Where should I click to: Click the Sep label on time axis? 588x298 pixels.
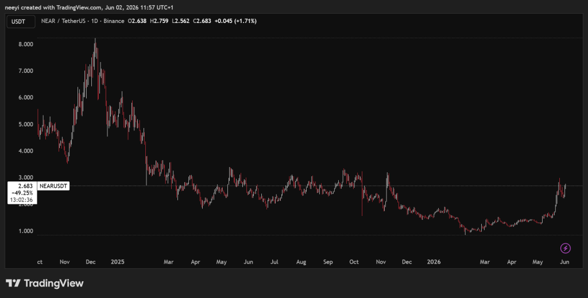coord(328,262)
